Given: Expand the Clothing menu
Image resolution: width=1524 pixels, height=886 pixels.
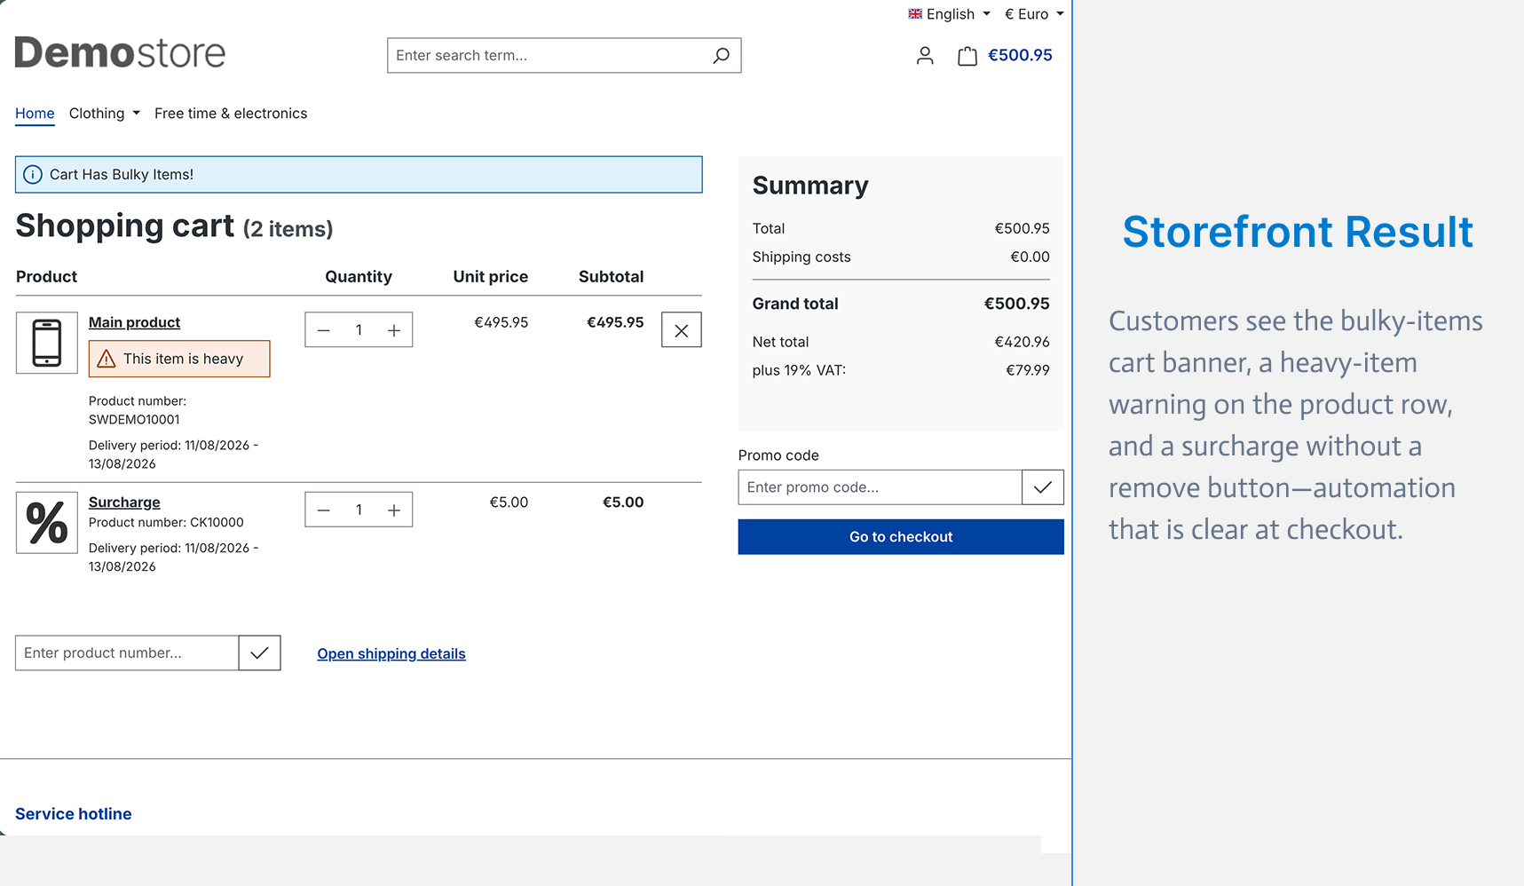Looking at the screenshot, I should [x=105, y=114].
